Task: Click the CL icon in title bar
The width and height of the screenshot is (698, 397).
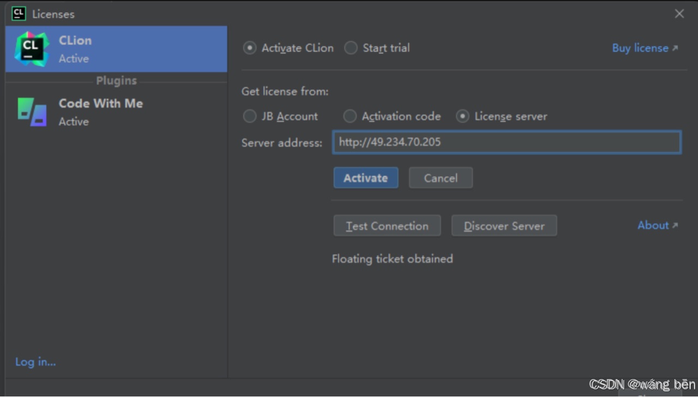Action: coord(19,14)
